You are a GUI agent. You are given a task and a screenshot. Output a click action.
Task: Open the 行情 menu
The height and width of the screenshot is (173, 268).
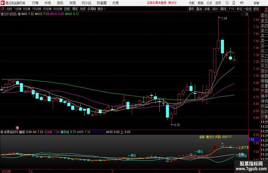point(35,3)
